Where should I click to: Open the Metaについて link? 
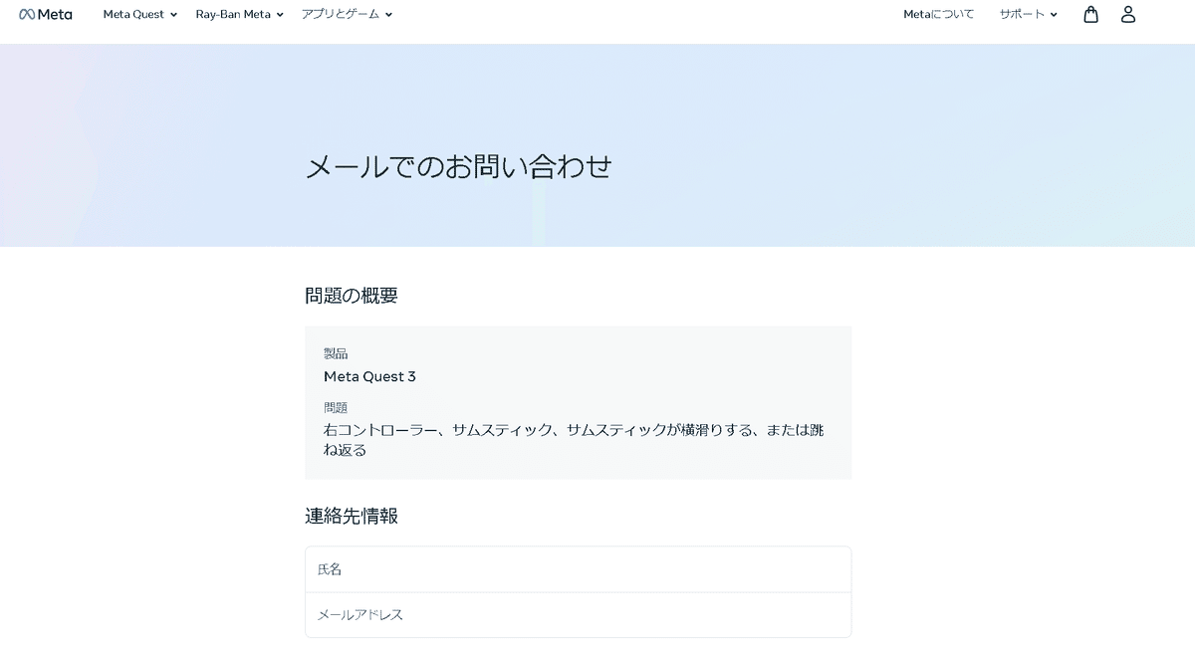[x=939, y=15]
